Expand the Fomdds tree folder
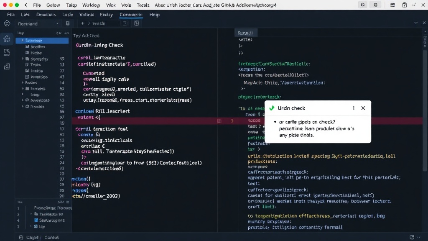Image resolution: width=428 pixels, height=241 pixels. tap(23, 89)
